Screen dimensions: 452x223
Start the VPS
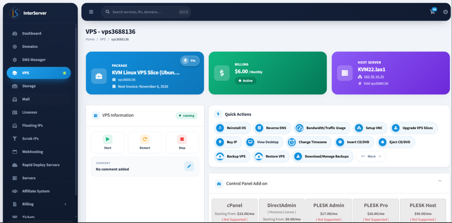[108, 142]
